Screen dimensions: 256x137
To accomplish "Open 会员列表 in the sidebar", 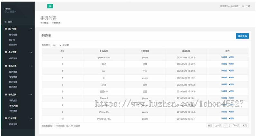I will 13,59.
